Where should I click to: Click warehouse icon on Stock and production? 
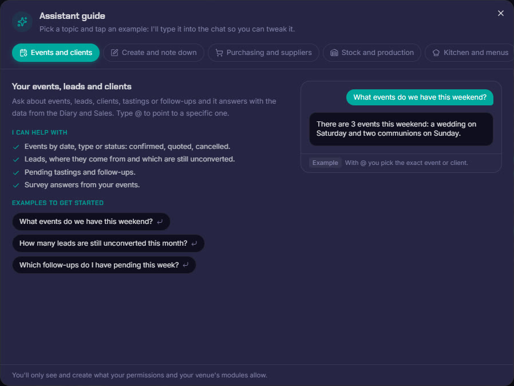coord(334,53)
